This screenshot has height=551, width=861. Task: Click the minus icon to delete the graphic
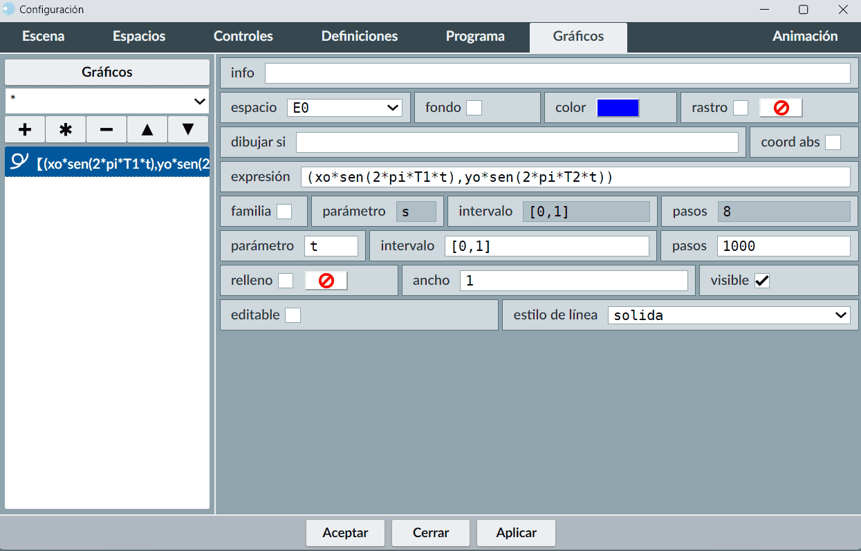click(x=107, y=129)
